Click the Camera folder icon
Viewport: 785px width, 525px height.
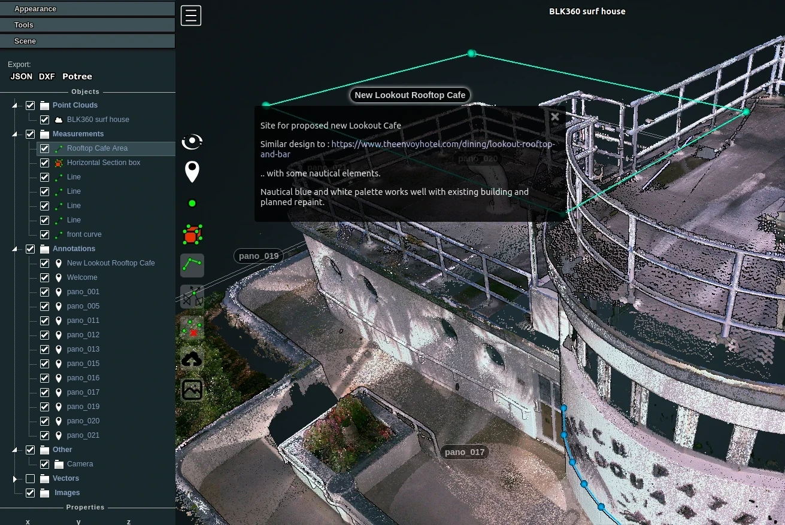(x=59, y=464)
